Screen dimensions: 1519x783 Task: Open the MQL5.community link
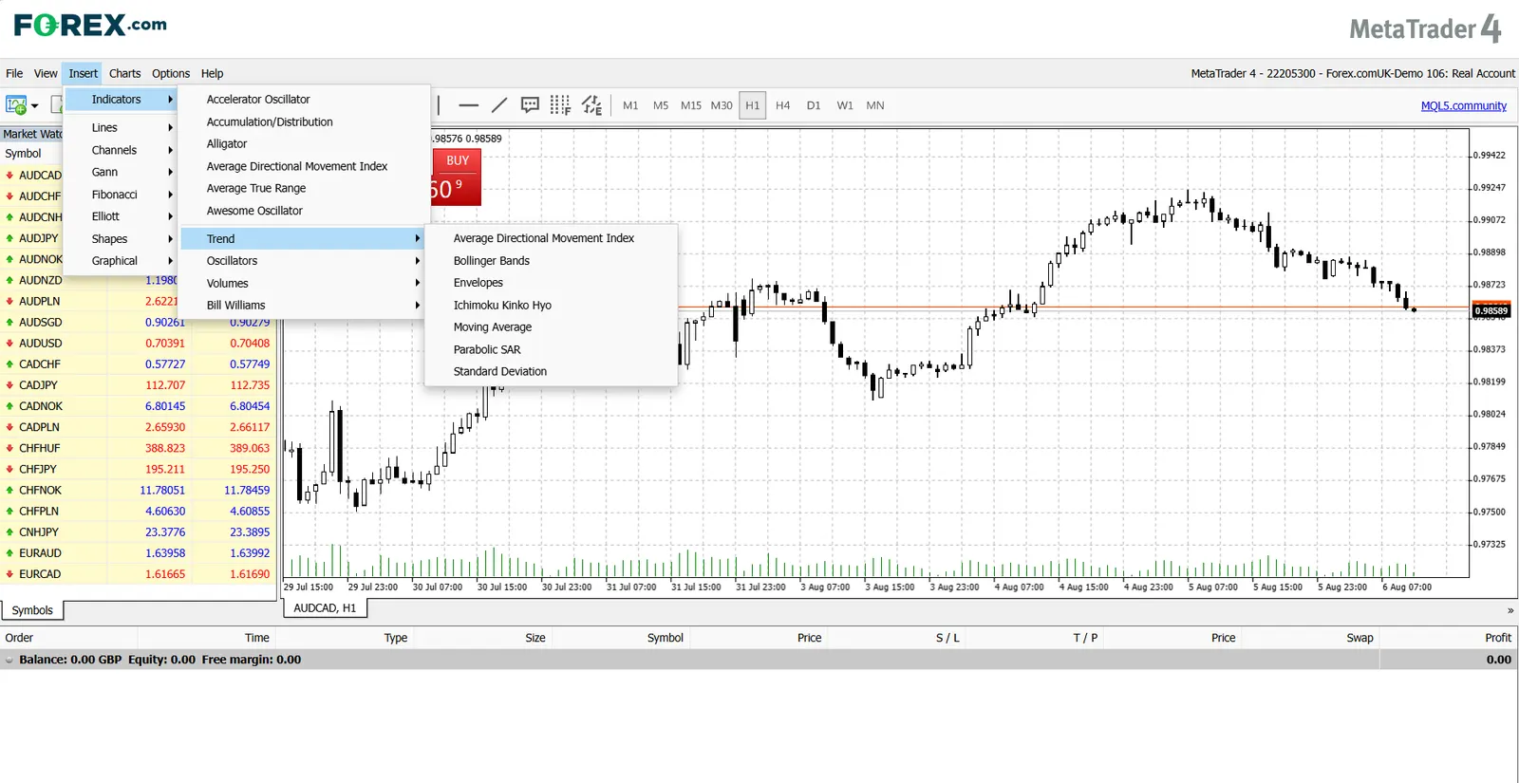point(1463,106)
